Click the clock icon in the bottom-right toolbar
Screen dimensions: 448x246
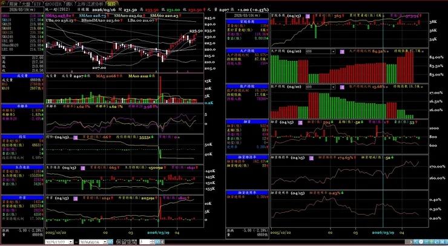pyautogui.click(x=421, y=242)
